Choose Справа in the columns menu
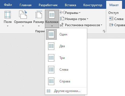This screenshot has height=96, width=125. pos(65,81)
